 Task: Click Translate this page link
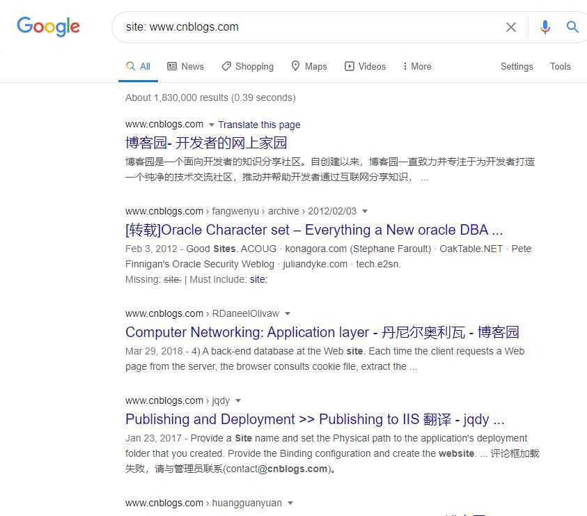(x=259, y=125)
